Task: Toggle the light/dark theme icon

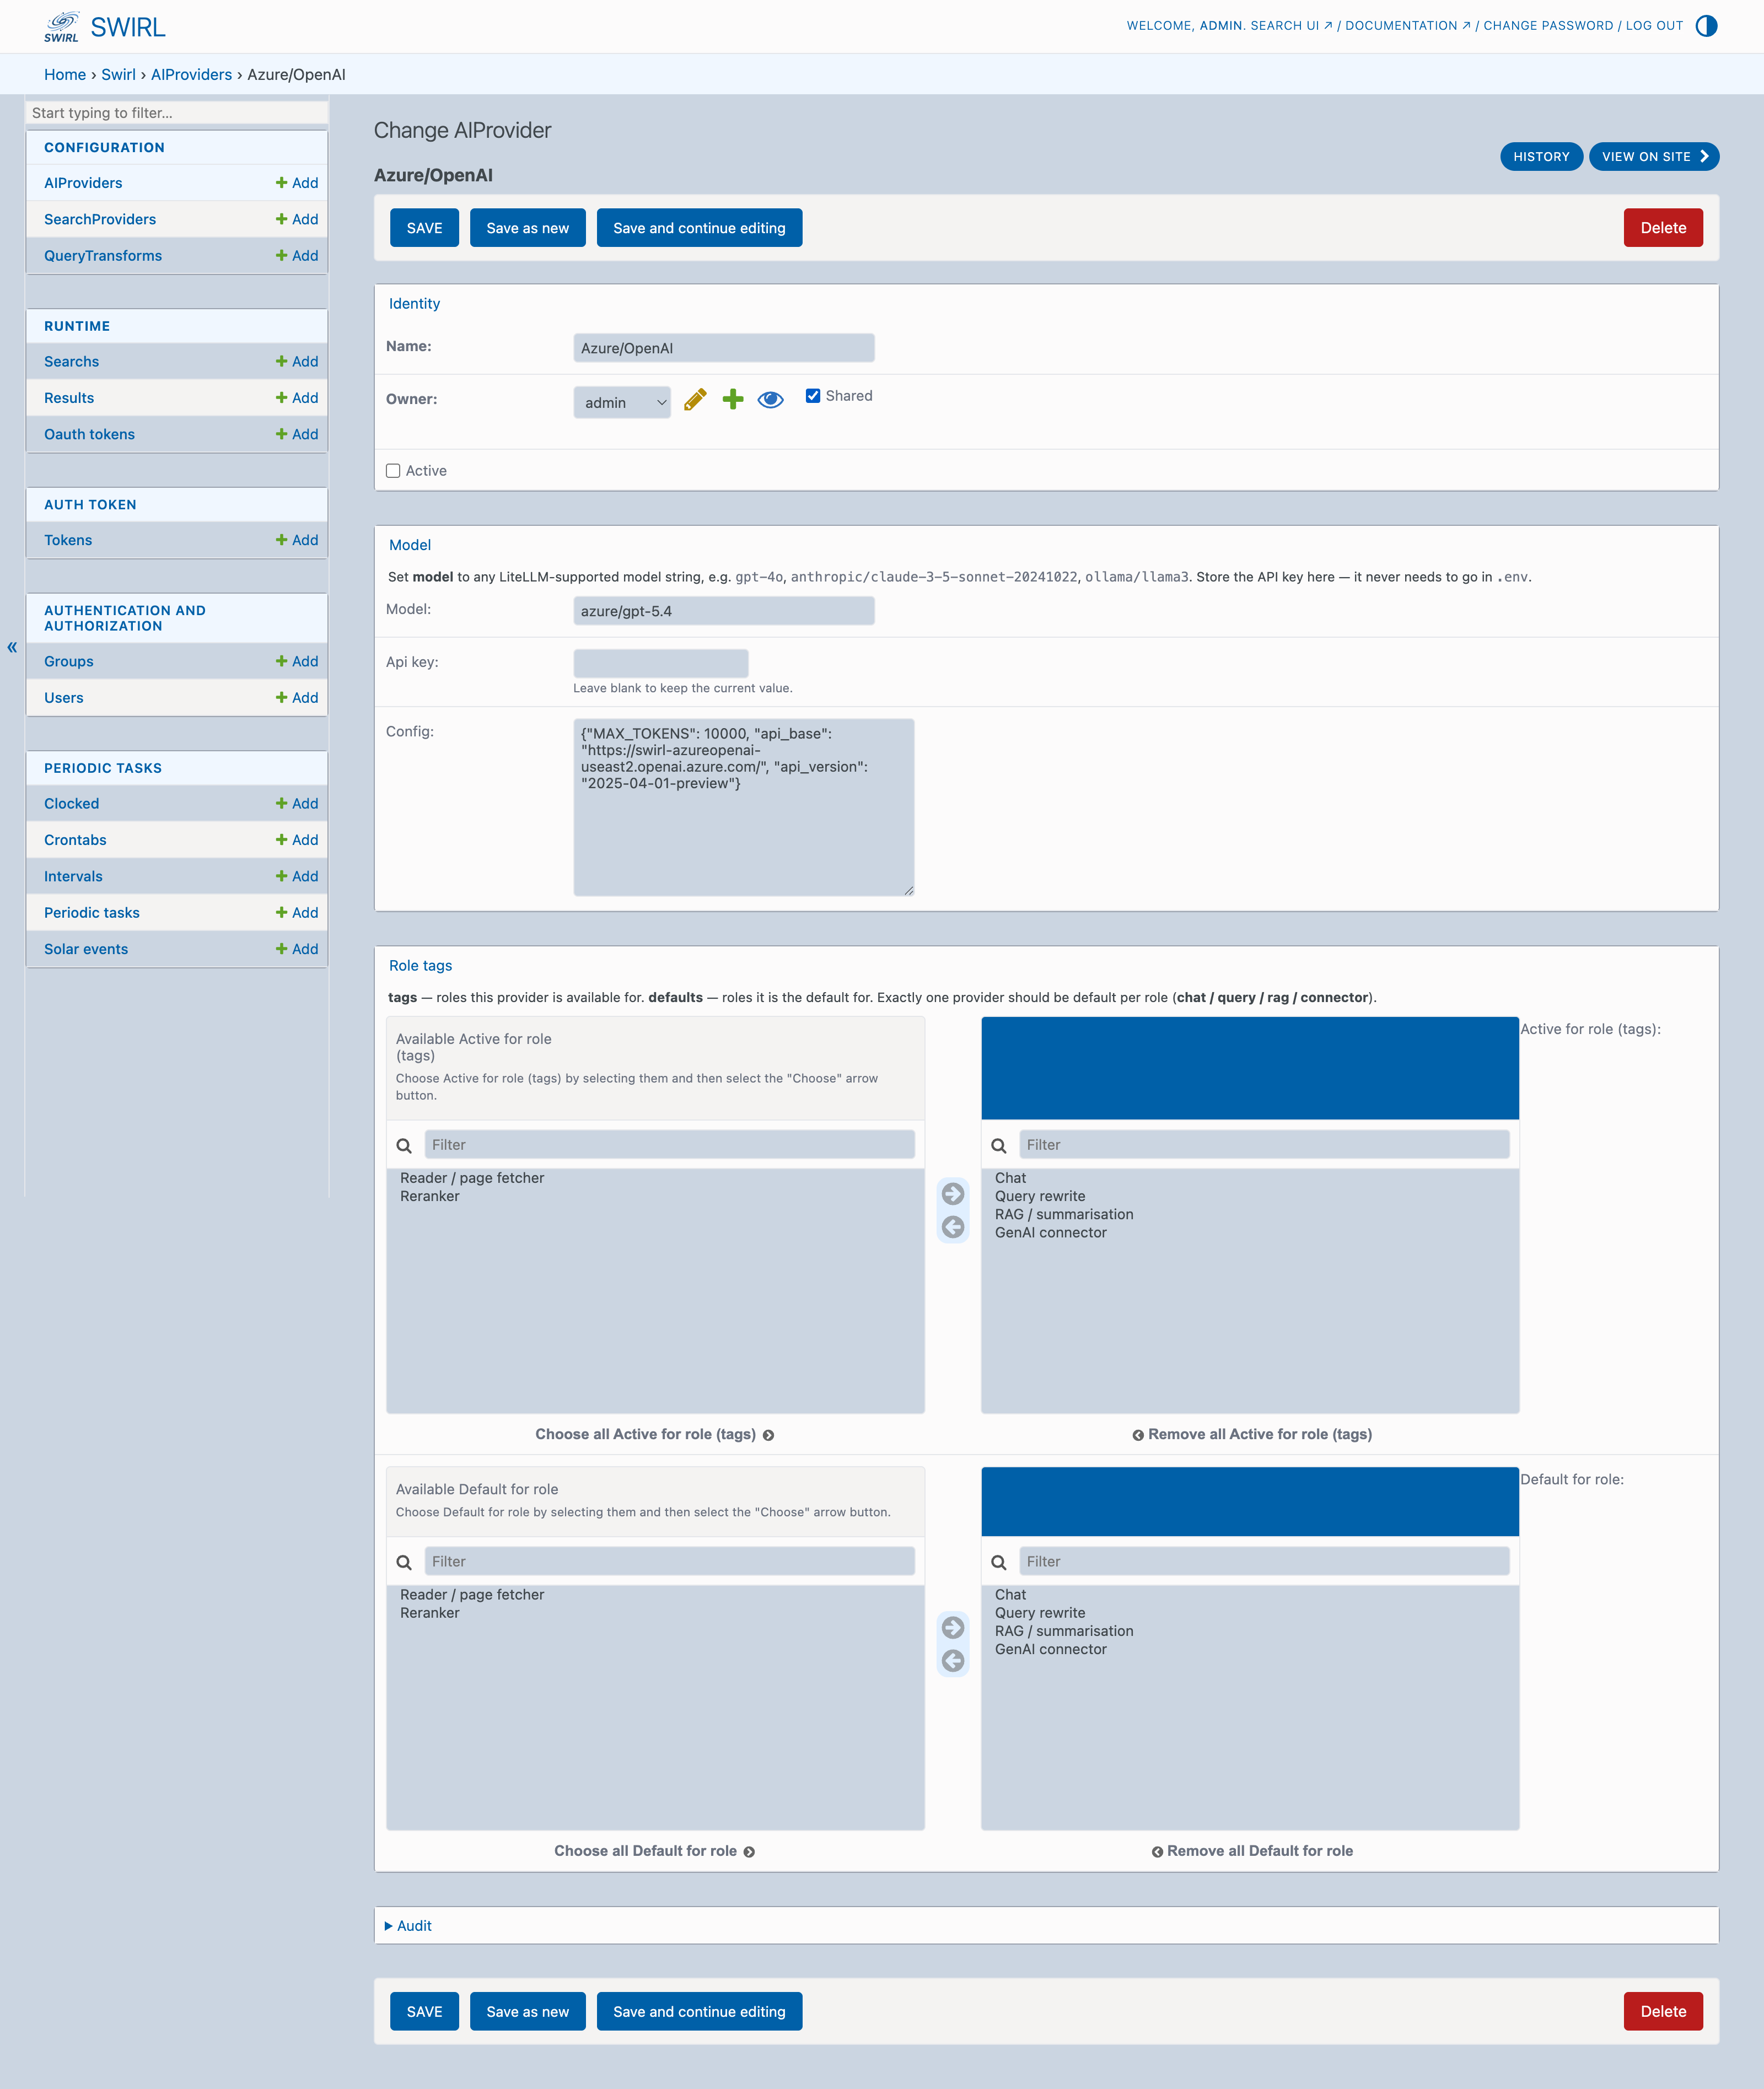Action: (x=1707, y=26)
